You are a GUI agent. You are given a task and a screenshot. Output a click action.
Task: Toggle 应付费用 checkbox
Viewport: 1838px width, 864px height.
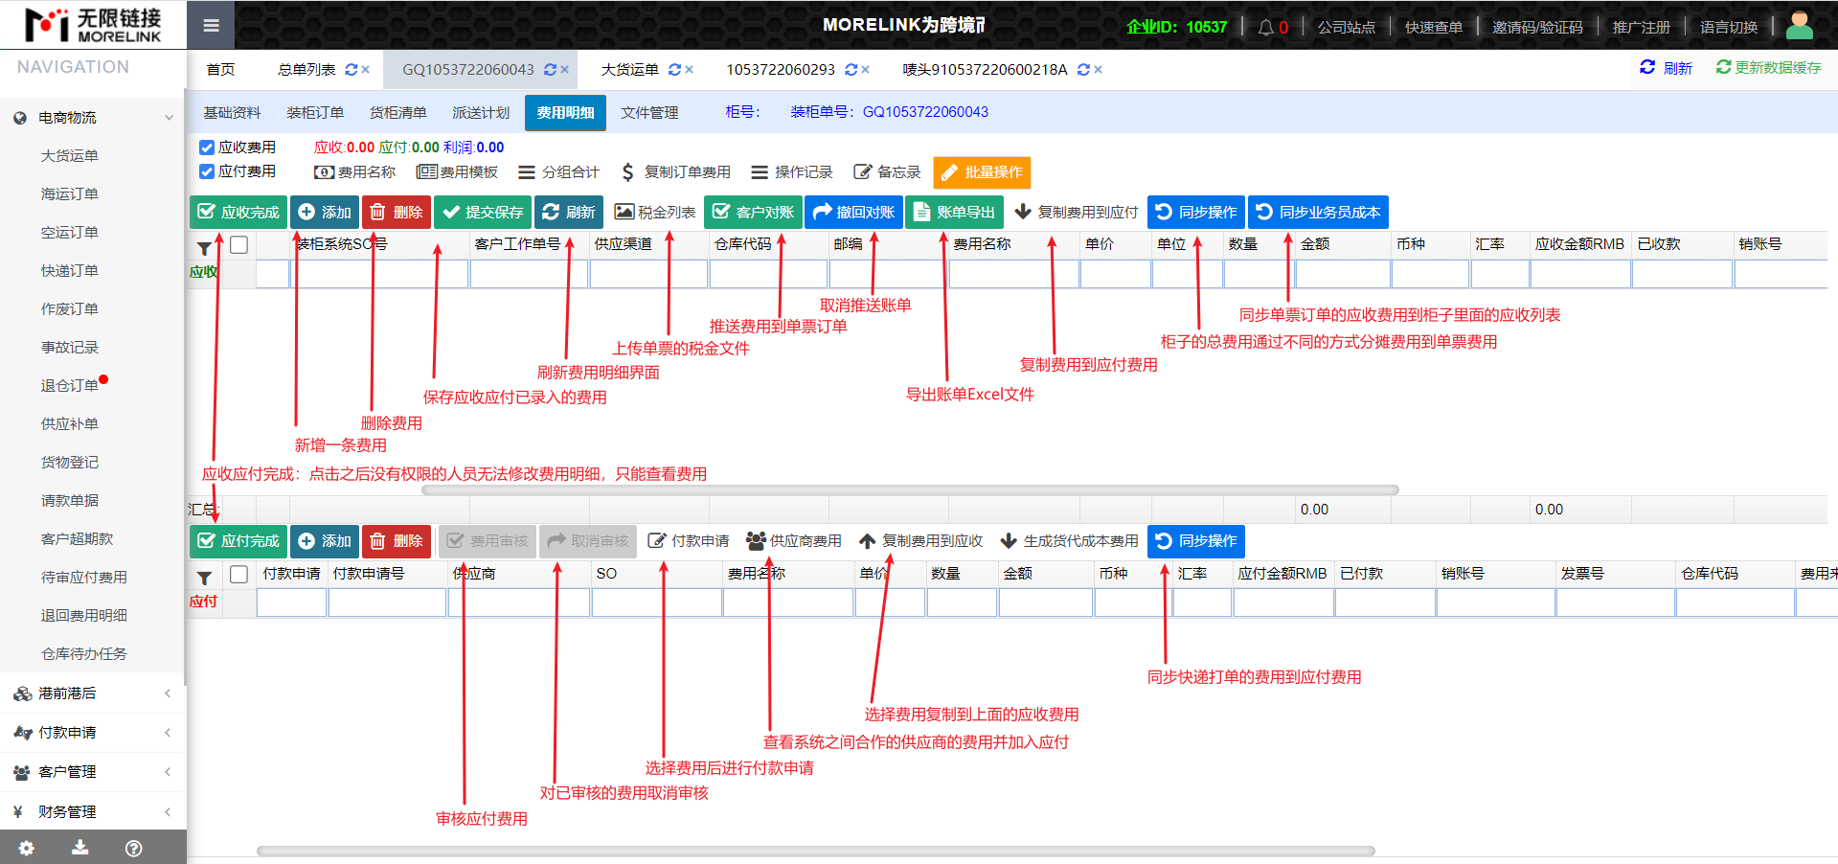pyautogui.click(x=206, y=171)
